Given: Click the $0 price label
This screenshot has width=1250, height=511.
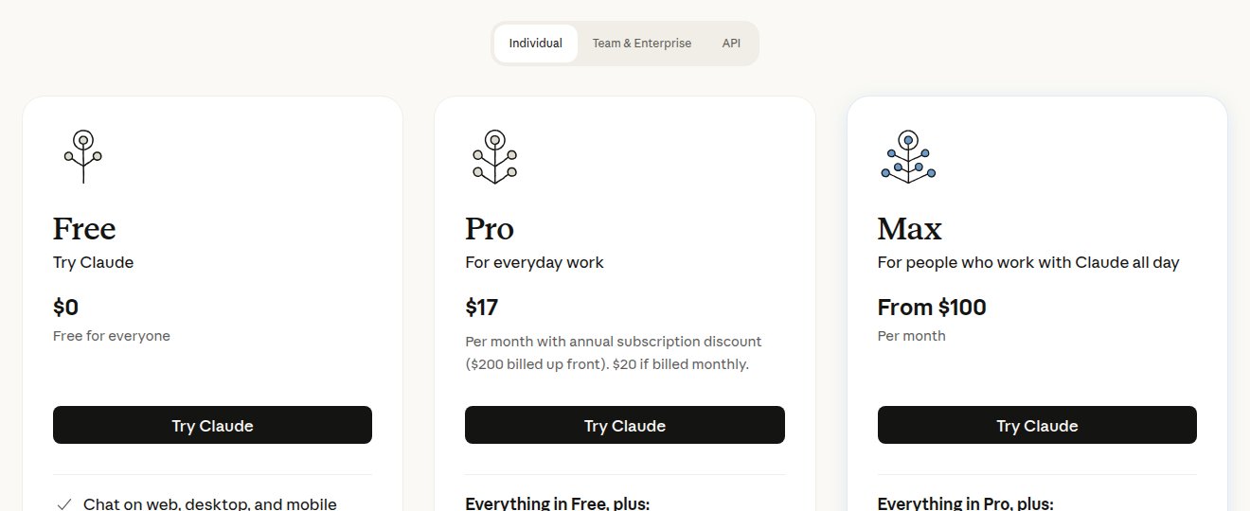Looking at the screenshot, I should tap(65, 308).
